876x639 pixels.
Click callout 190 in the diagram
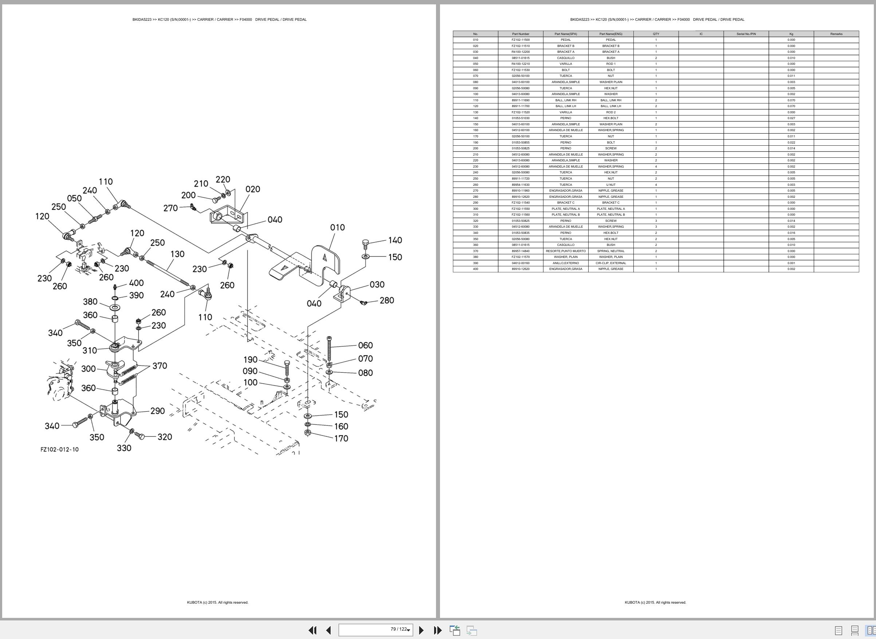point(250,360)
